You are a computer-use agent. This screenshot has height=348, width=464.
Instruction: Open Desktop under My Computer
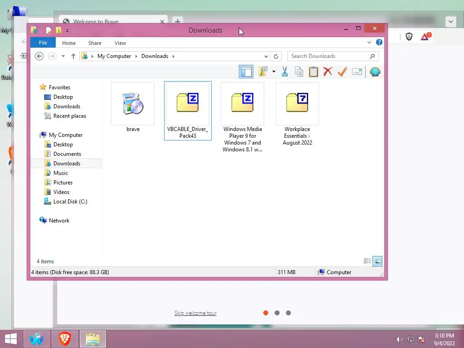tap(63, 145)
